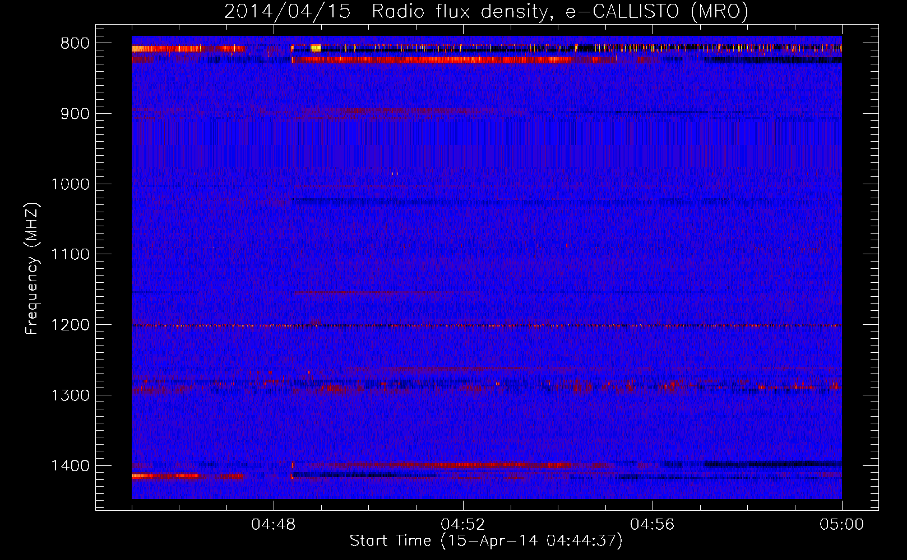Image resolution: width=907 pixels, height=560 pixels.
Task: Click the 900 frequency tick label
Action: 75,114
